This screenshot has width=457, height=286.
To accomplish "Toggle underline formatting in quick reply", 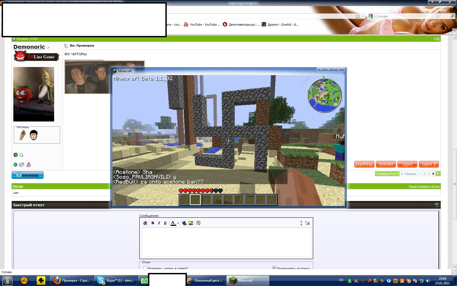I will (x=165, y=223).
